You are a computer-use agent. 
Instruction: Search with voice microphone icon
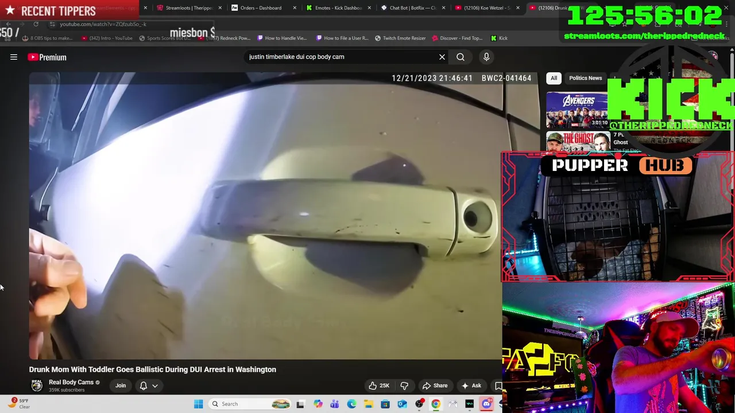coord(486,57)
